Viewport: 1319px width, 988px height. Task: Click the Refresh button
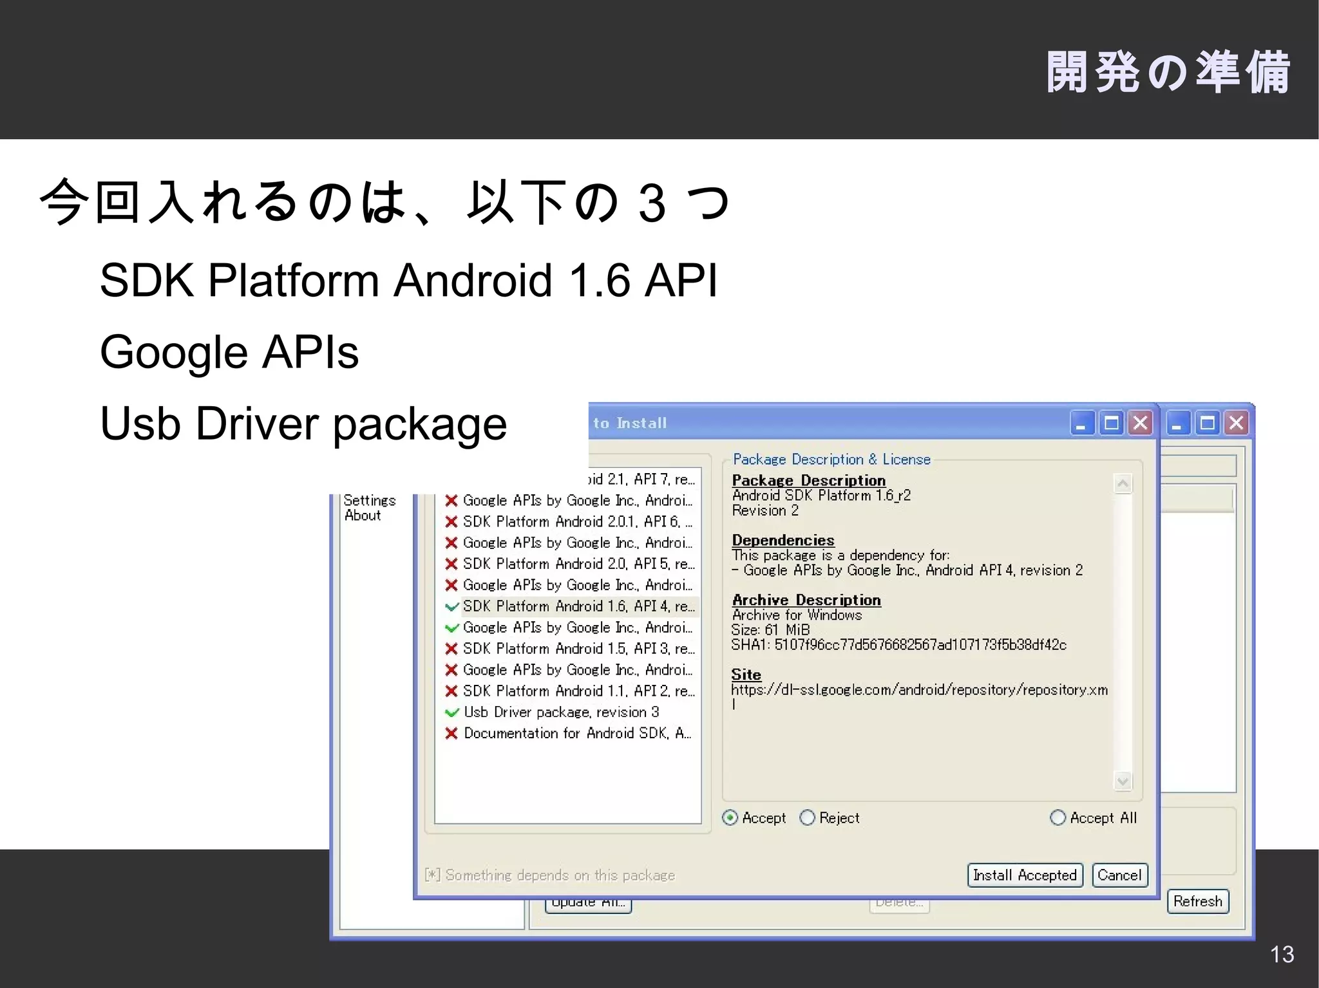tap(1197, 901)
